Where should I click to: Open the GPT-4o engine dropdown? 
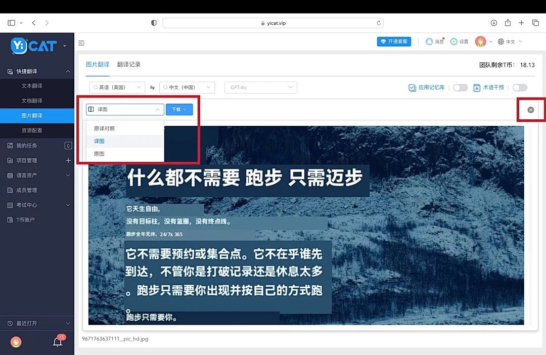click(x=260, y=87)
